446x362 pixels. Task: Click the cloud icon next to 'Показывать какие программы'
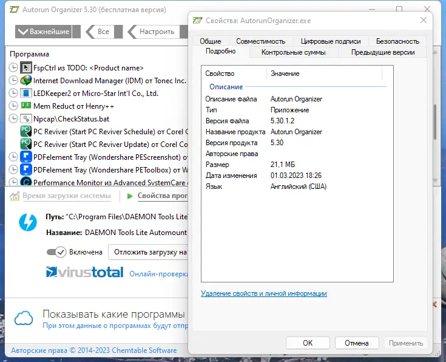[x=24, y=318]
